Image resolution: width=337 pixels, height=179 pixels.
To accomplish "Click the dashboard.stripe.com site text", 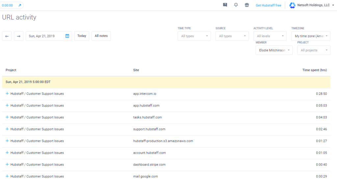I will pyautogui.click(x=149, y=165).
